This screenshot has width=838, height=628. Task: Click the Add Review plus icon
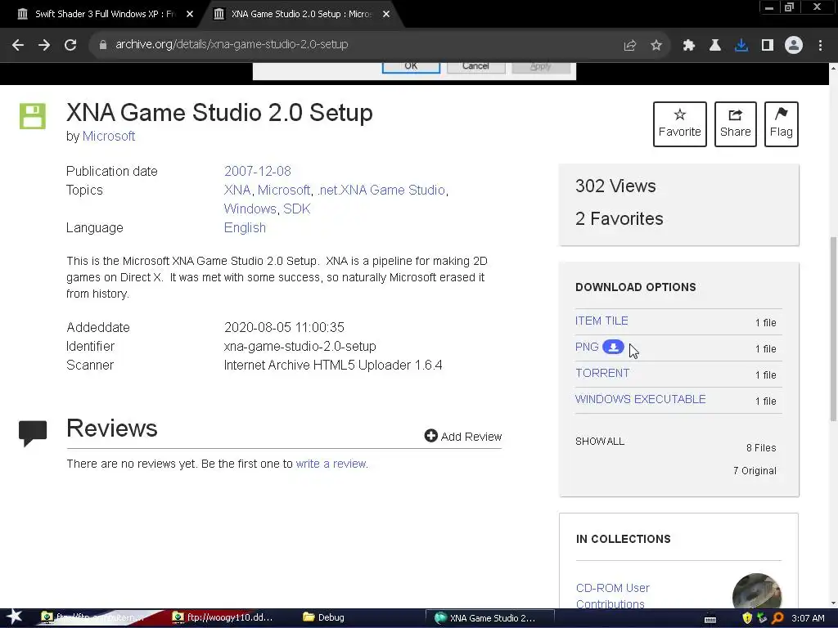(430, 437)
